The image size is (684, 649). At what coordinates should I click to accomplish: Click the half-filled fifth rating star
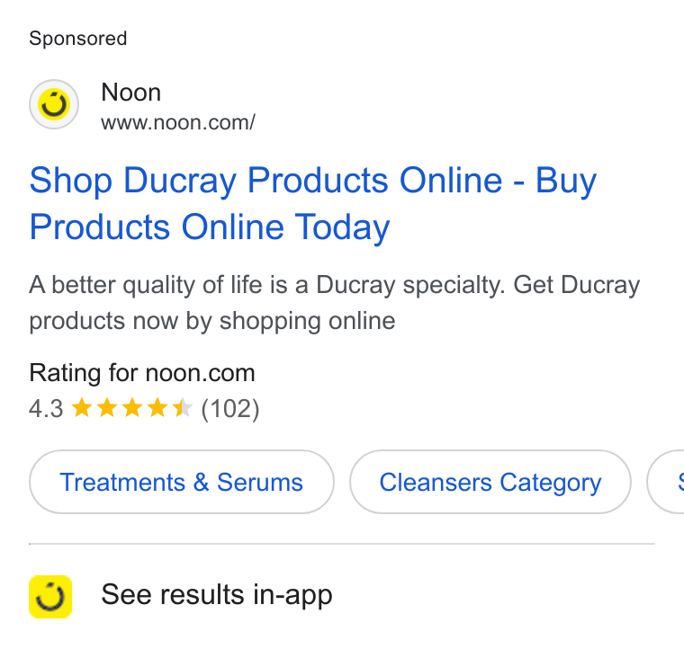[182, 409]
